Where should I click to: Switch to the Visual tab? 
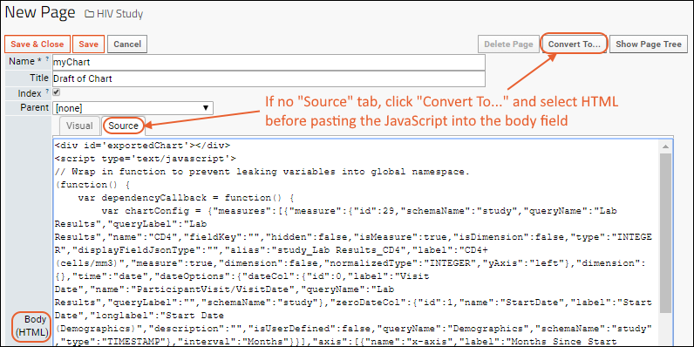point(79,126)
